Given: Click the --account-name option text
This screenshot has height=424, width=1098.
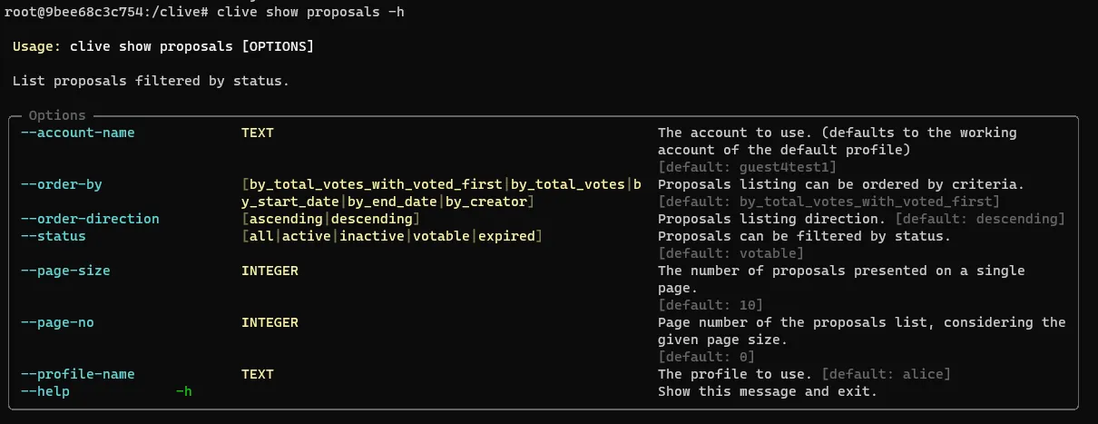Looking at the screenshot, I should tap(78, 133).
